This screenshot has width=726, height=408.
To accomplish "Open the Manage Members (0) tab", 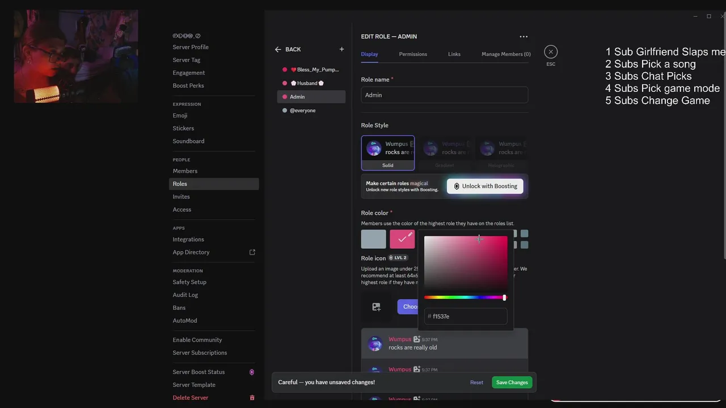I will (506, 54).
